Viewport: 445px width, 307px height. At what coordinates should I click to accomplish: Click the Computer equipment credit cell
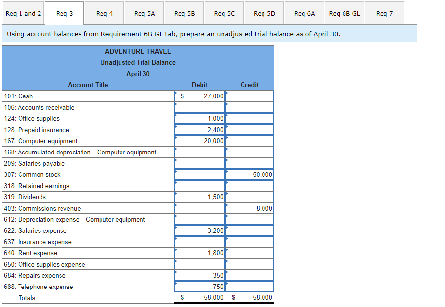250,141
